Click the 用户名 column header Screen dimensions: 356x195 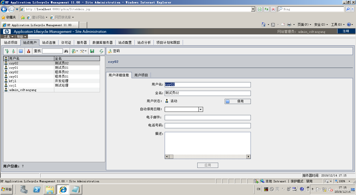tap(31, 59)
